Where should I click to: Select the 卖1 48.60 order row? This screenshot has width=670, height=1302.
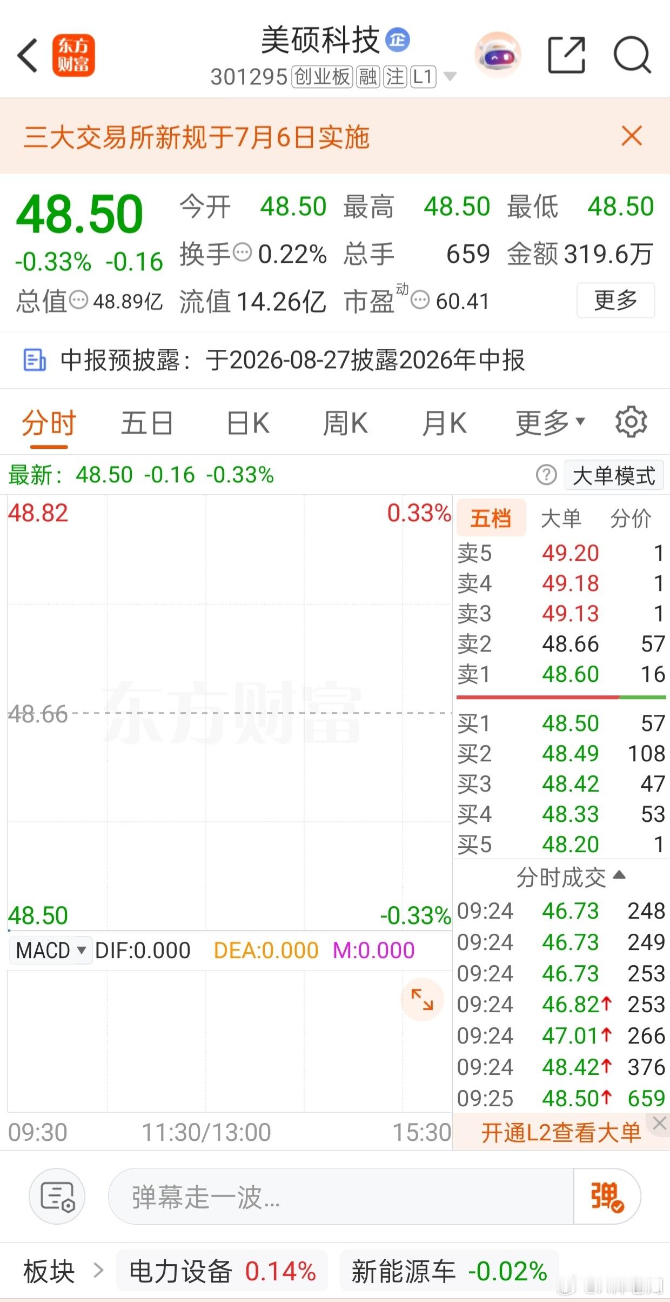tap(561, 674)
